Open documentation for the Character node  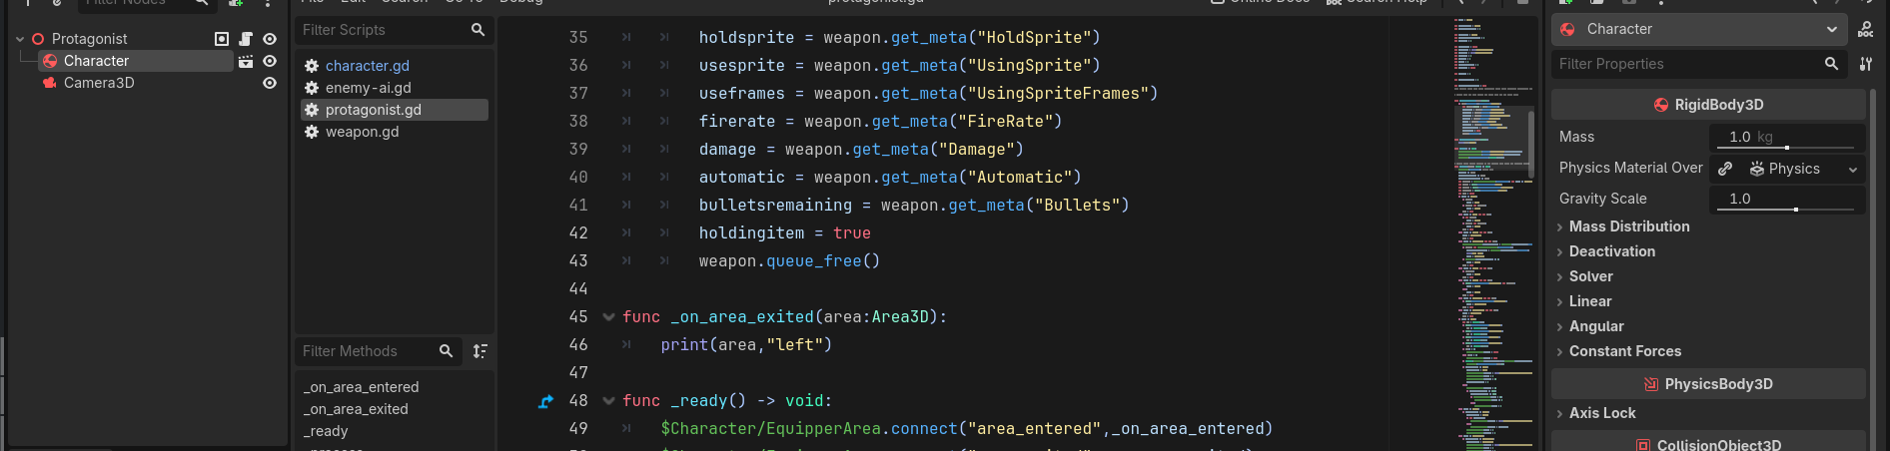[x=1865, y=30]
